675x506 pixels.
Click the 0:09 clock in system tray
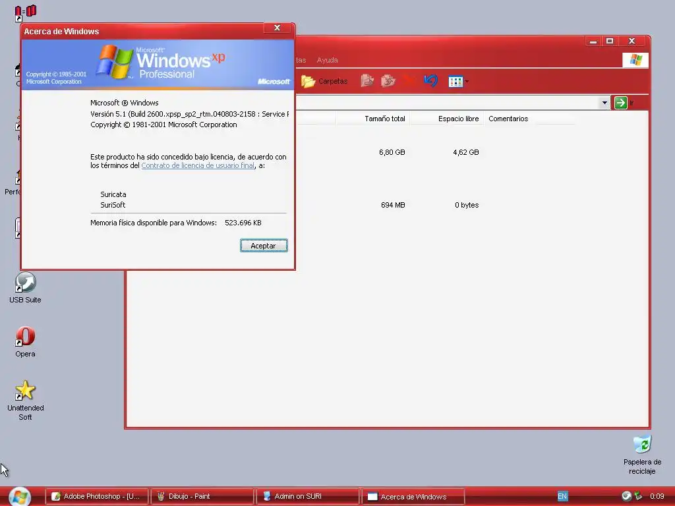click(657, 496)
